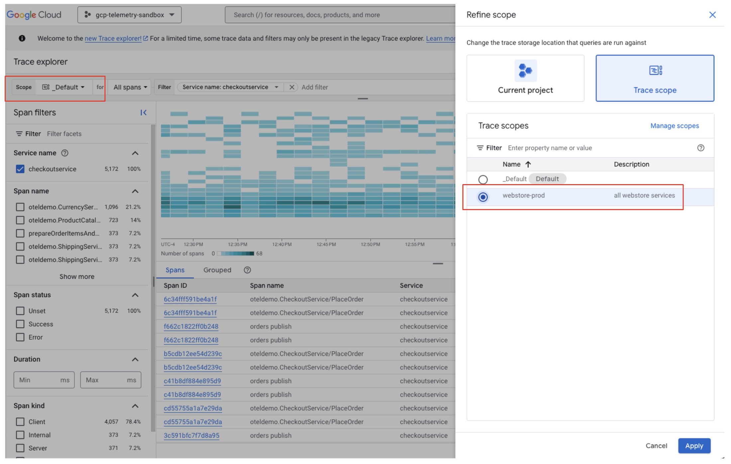Open the All spans dropdown
Viewport: 731px width, 464px height.
coord(130,87)
